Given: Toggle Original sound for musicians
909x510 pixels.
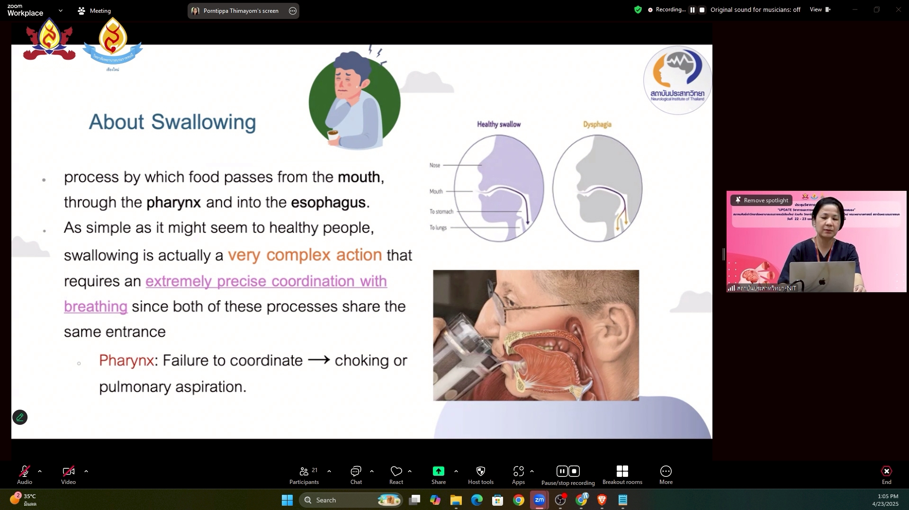Looking at the screenshot, I should pos(756,9).
